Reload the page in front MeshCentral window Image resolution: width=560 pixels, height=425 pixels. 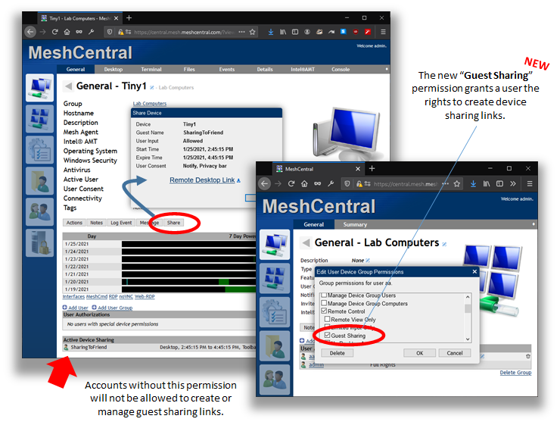tap(291, 184)
